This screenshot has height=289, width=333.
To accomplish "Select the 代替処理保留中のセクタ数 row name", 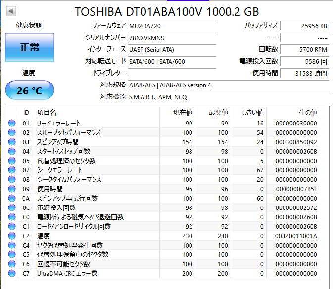I will (x=73, y=254).
